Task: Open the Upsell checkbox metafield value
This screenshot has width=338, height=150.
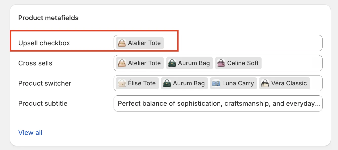Action: (x=218, y=43)
